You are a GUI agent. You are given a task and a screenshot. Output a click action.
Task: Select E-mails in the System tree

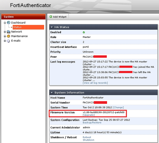pyautogui.click(x=16, y=41)
